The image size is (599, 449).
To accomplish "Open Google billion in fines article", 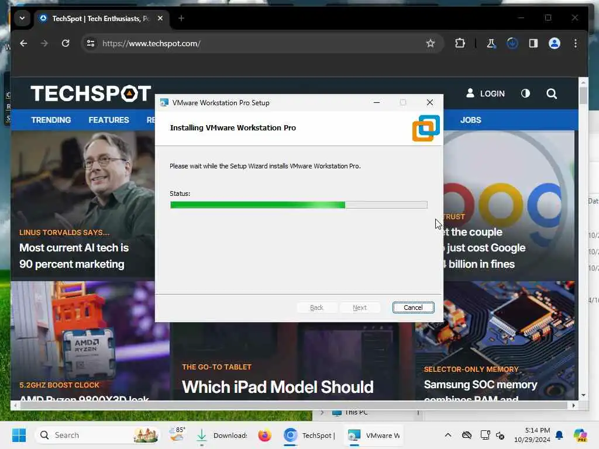I will point(485,248).
